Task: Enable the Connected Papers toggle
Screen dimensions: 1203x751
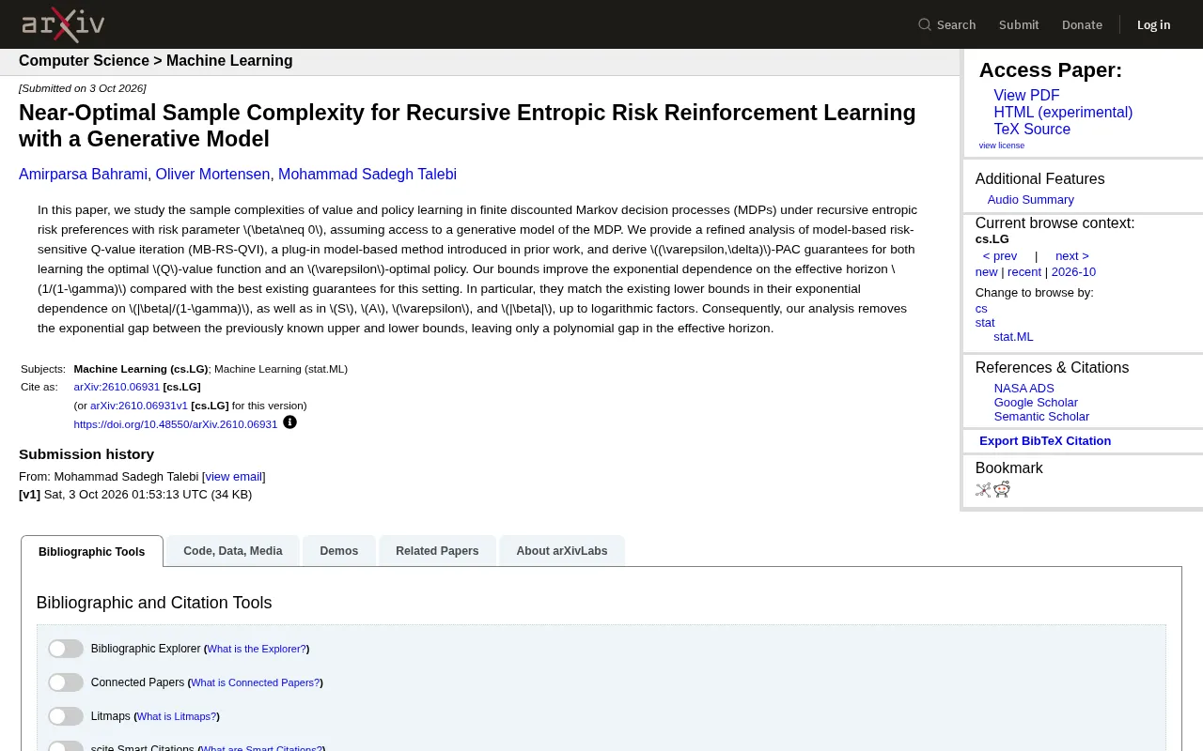Action: (66, 682)
